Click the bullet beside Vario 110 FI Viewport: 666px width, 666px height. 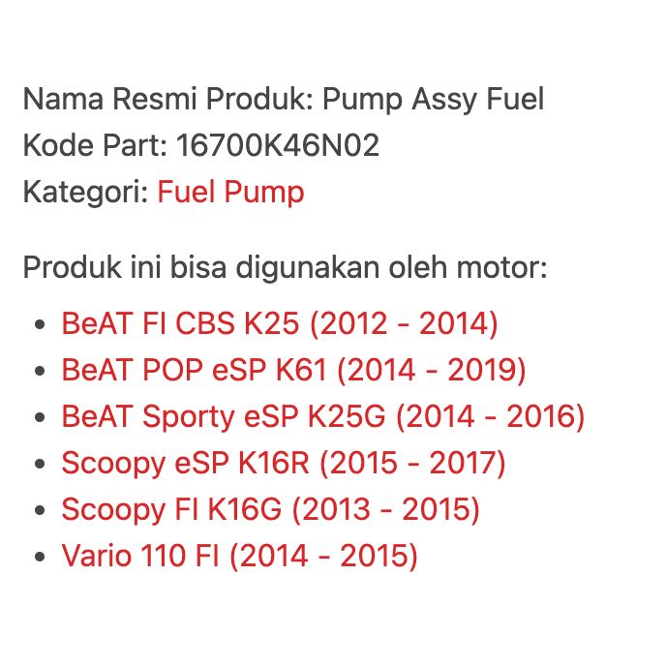coord(40,557)
